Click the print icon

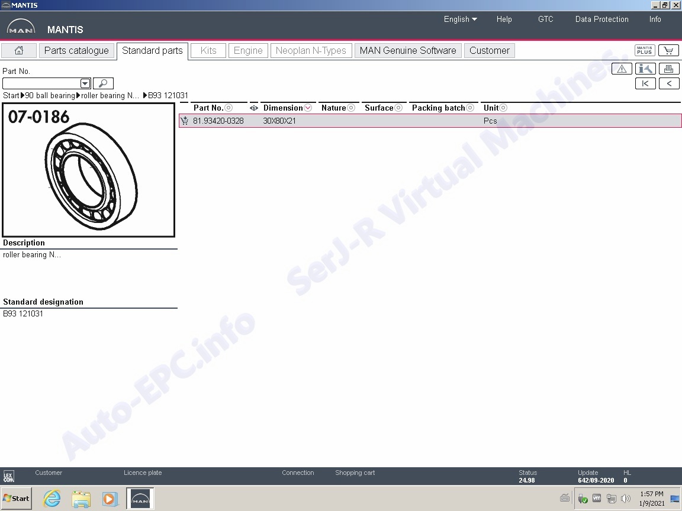tap(668, 69)
